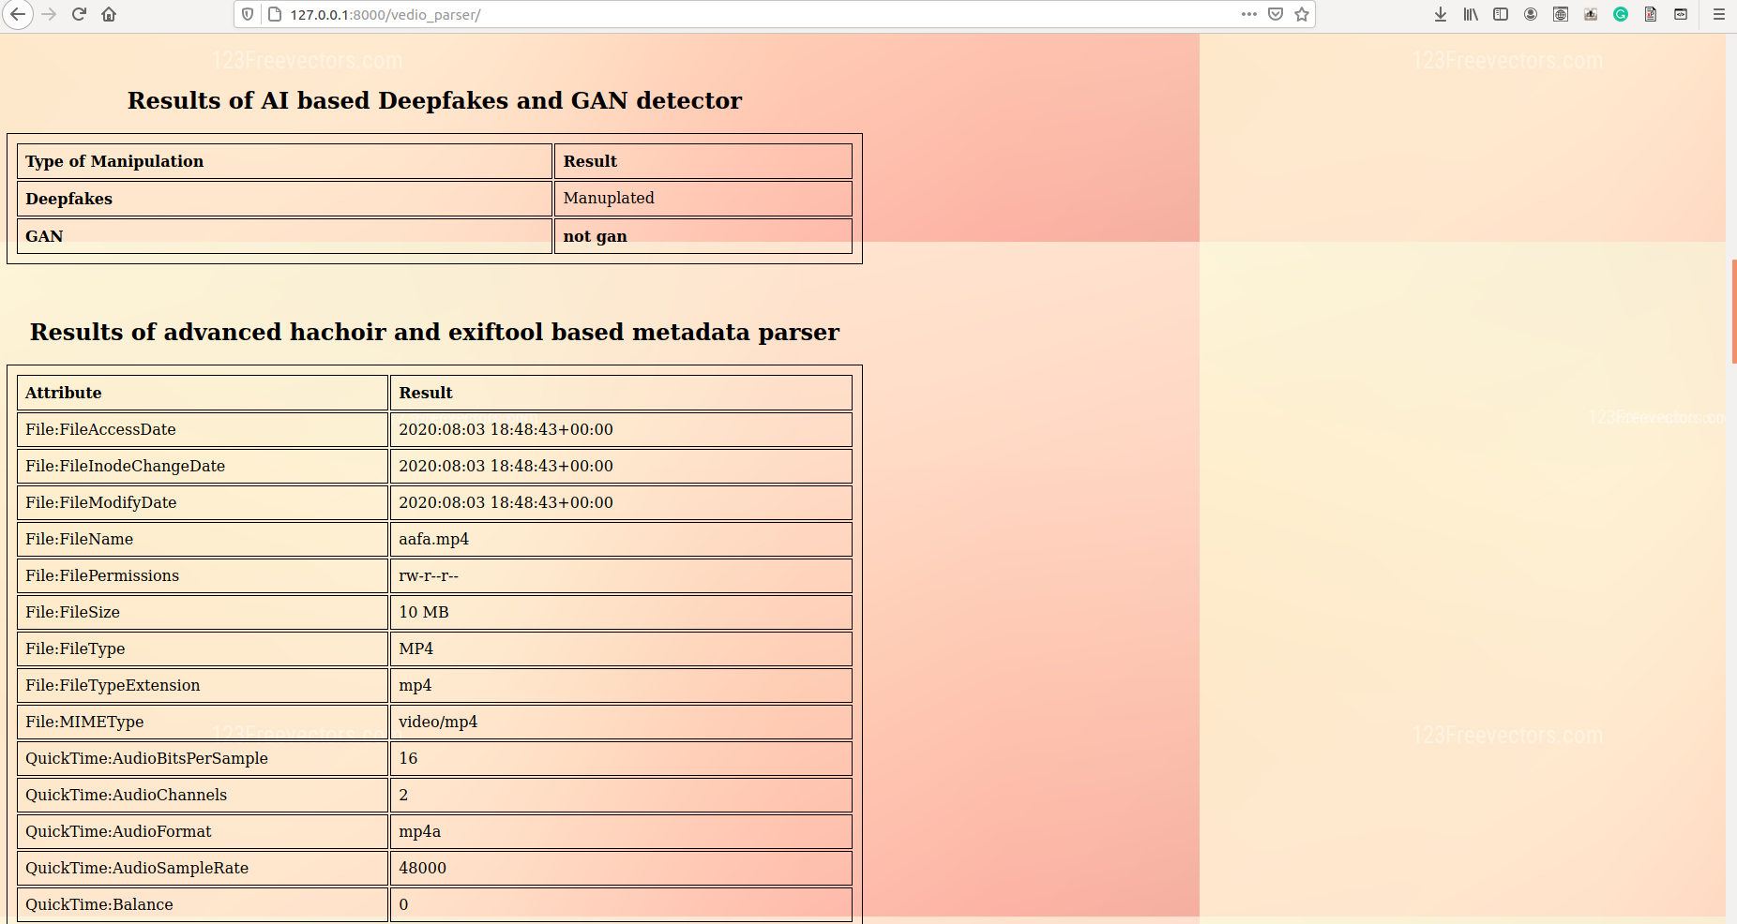Open the Downloads panel

(1441, 14)
